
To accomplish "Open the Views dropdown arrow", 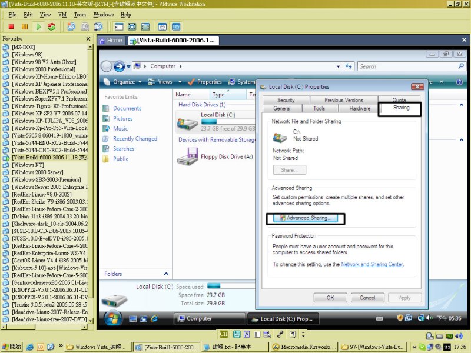I will (180, 82).
